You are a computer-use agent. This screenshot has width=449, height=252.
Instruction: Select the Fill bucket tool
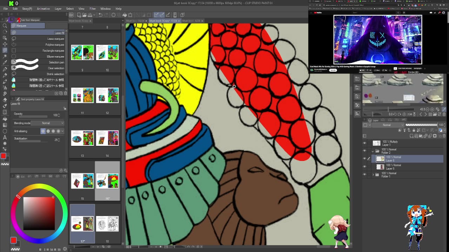5,119
